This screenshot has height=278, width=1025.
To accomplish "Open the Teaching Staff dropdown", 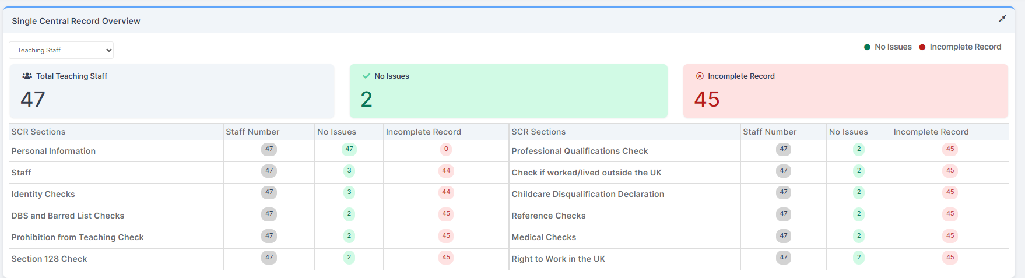I will click(61, 50).
